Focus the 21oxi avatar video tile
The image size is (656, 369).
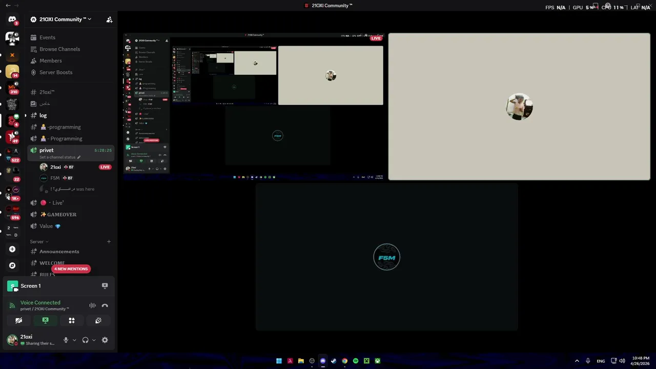click(x=519, y=107)
